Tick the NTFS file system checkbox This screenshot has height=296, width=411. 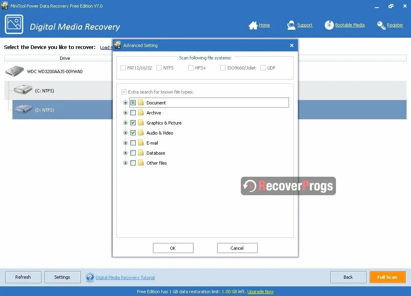click(x=159, y=67)
